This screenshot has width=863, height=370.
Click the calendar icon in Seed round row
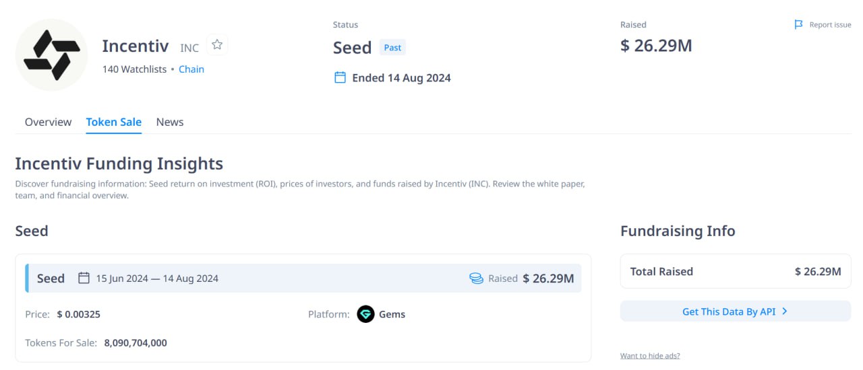[84, 278]
